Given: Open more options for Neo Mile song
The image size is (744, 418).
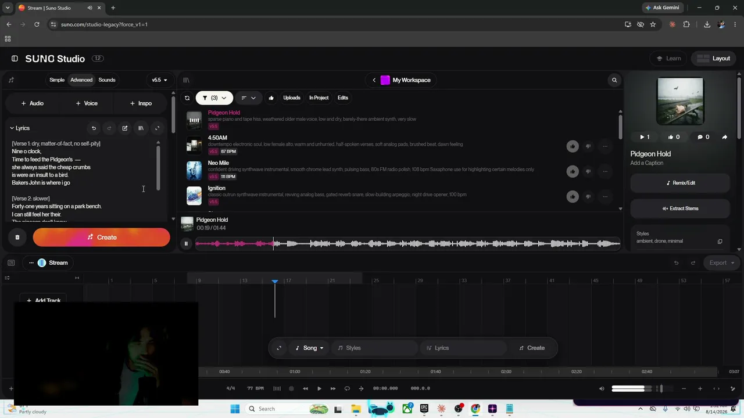Looking at the screenshot, I should [x=605, y=171].
